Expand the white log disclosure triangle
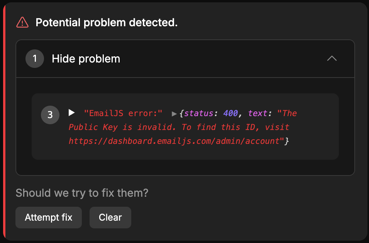The height and width of the screenshot is (243, 369). pos(71,113)
